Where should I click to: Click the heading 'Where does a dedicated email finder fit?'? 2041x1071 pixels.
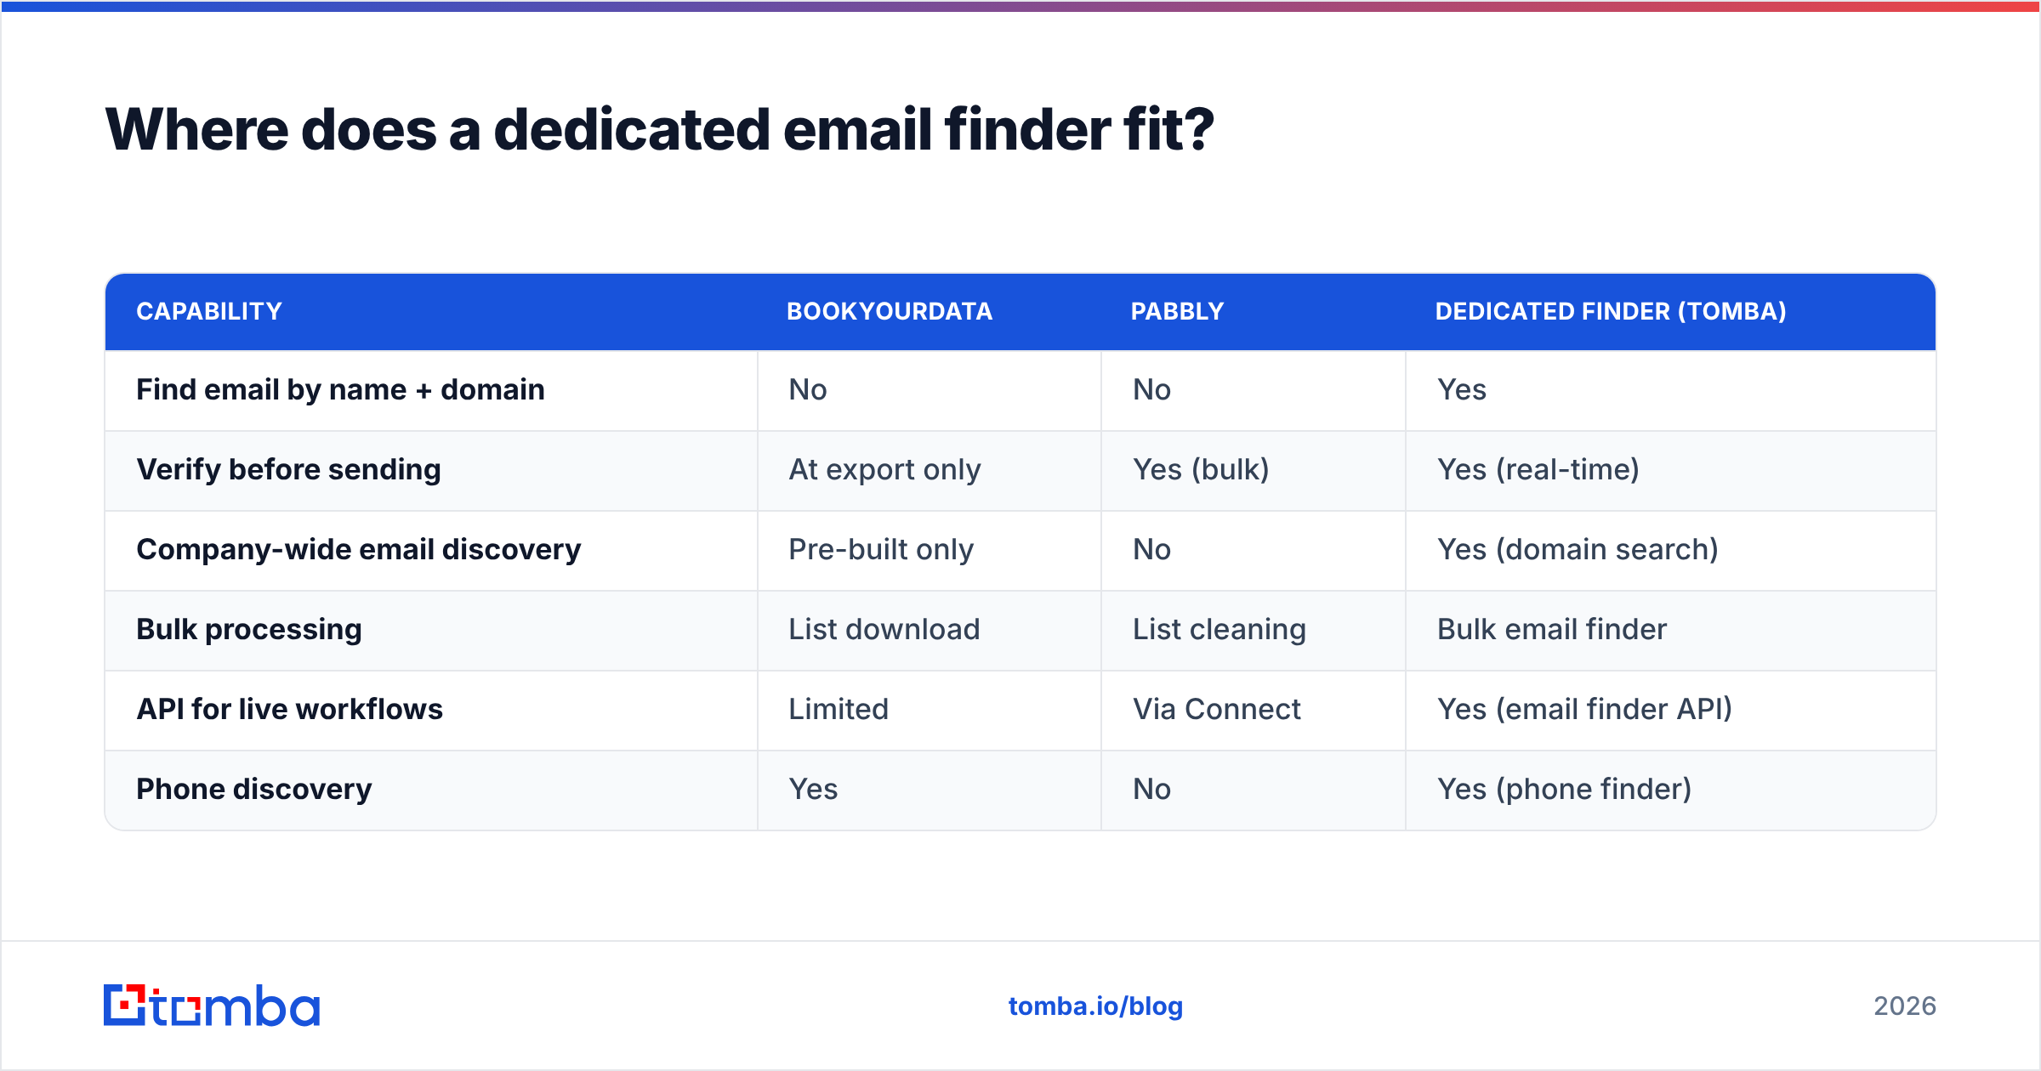(660, 130)
